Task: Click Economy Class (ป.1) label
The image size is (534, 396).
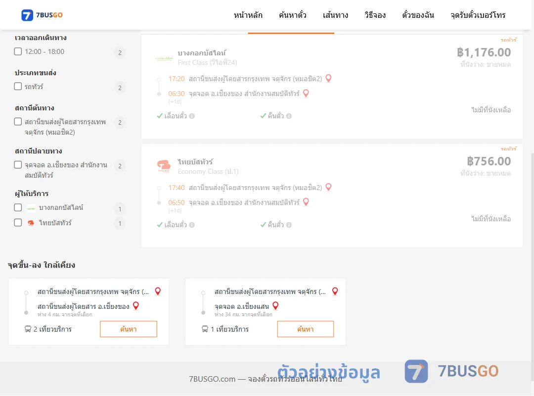Action: pos(208,171)
